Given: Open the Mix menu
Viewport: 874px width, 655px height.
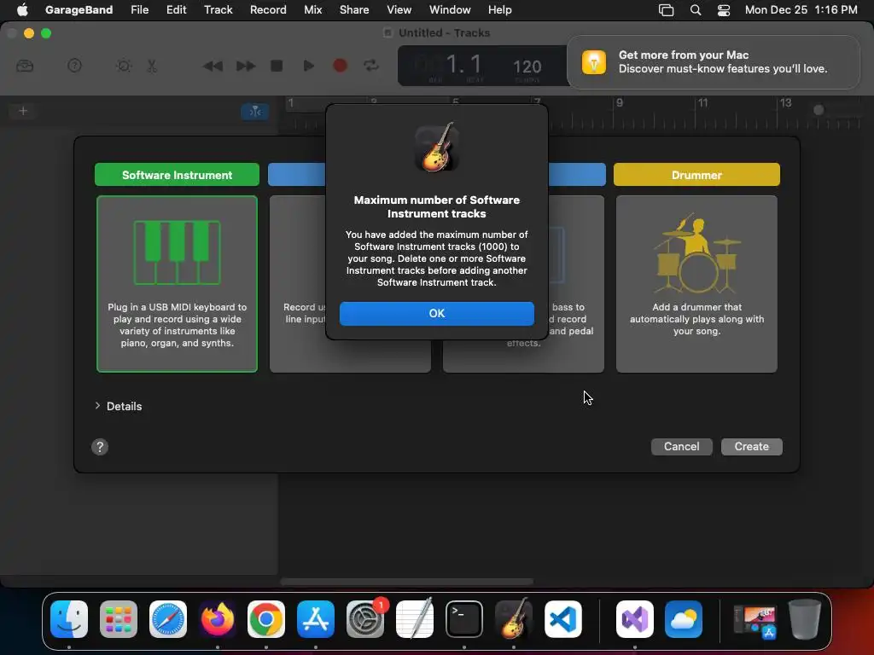Looking at the screenshot, I should [x=312, y=9].
